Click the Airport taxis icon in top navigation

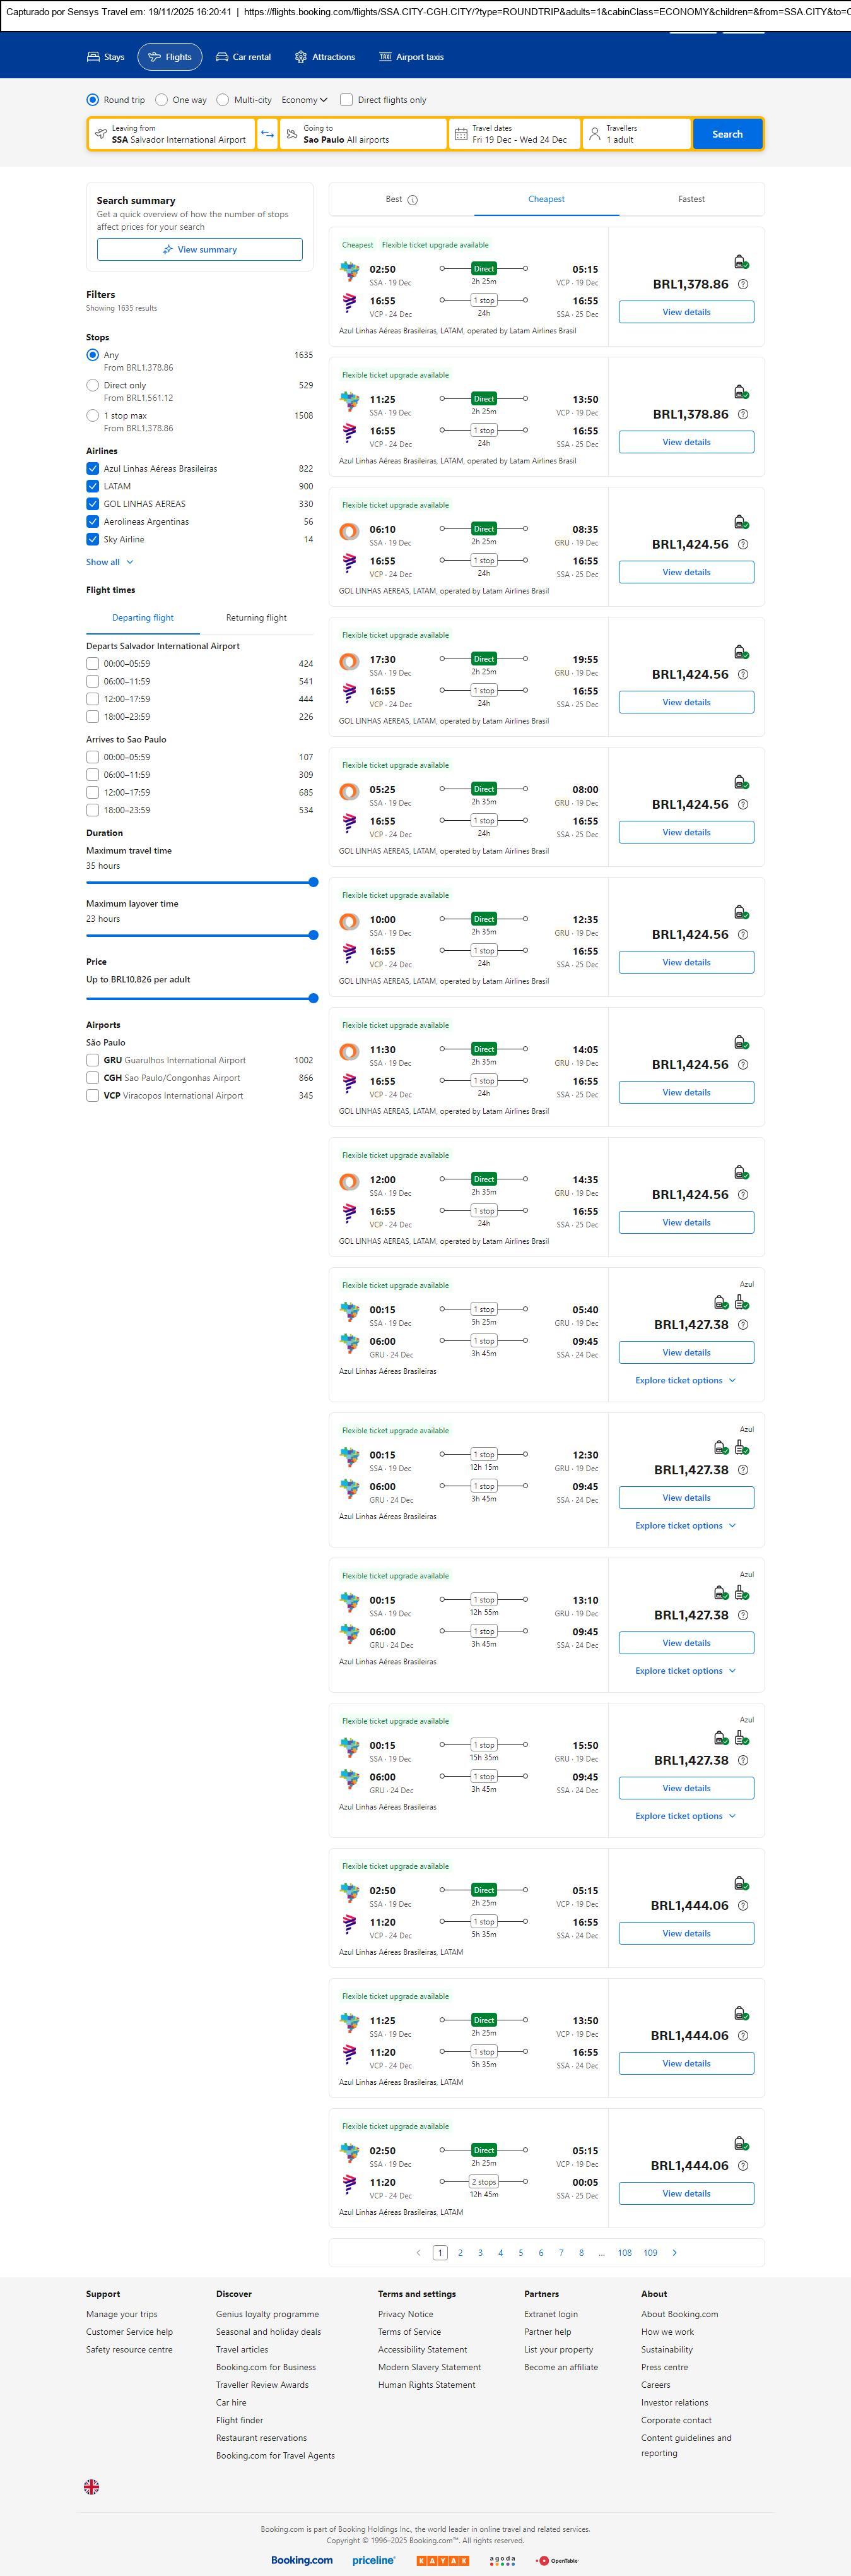coord(385,57)
